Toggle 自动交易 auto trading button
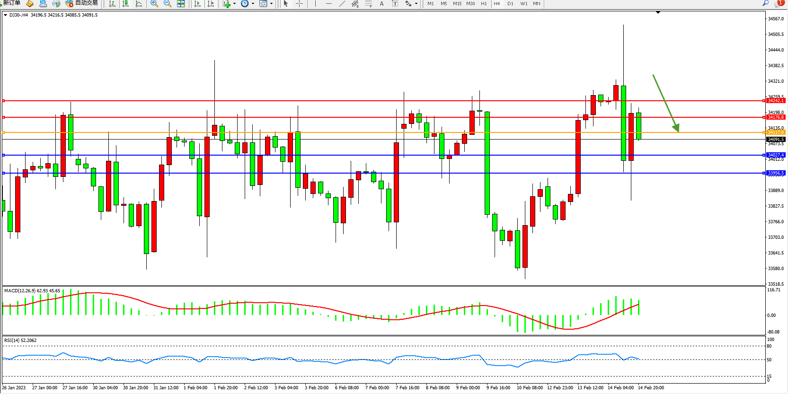 point(82,3)
